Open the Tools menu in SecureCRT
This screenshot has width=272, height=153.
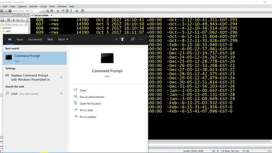tap(52, 6)
